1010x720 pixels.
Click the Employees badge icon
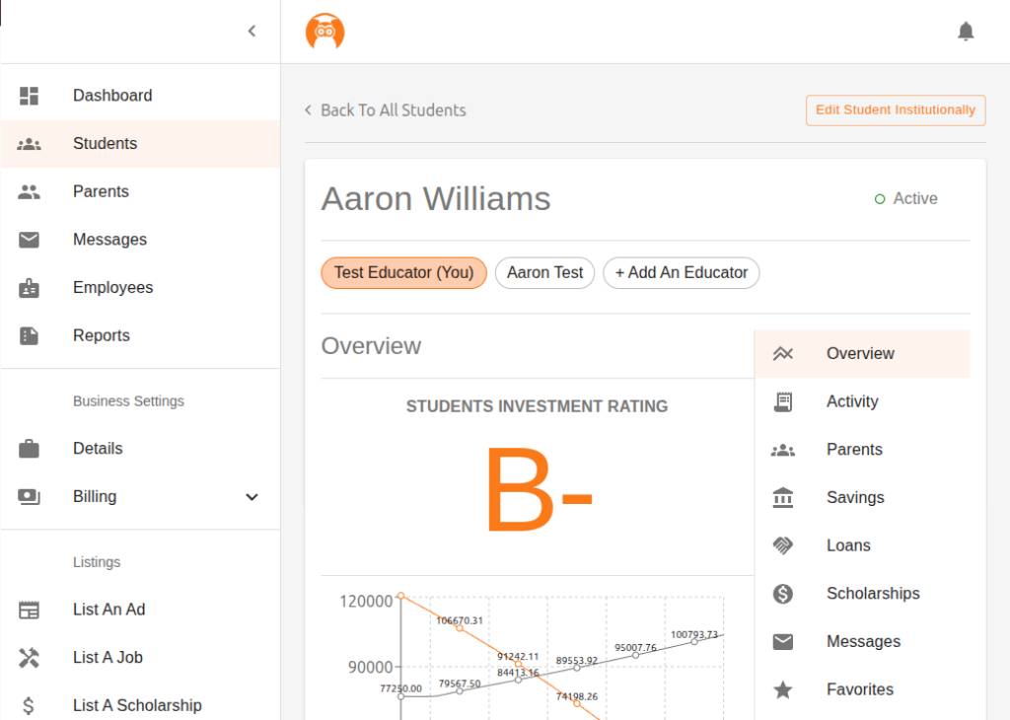(x=30, y=288)
